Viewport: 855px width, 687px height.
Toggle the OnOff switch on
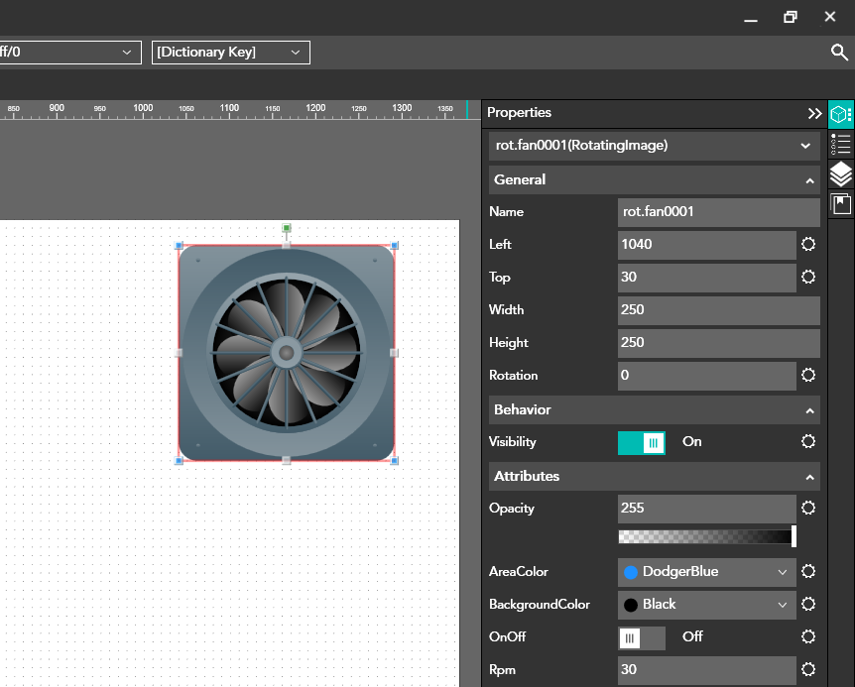point(642,636)
